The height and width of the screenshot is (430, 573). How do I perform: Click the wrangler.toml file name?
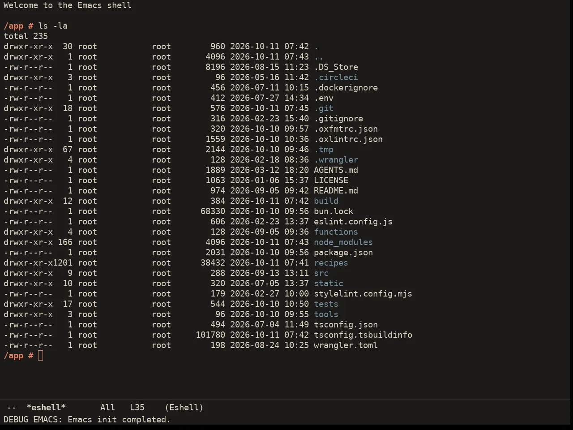(x=346, y=345)
